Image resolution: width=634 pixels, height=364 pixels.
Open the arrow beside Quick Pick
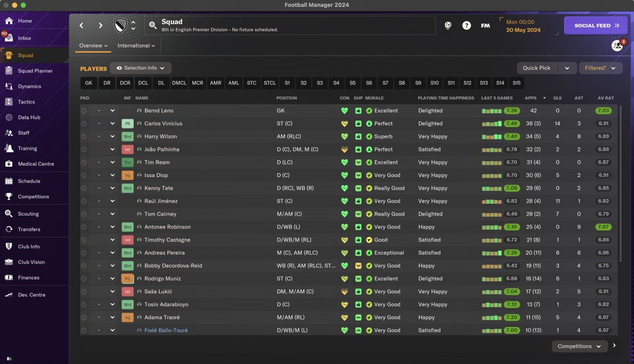pos(567,68)
